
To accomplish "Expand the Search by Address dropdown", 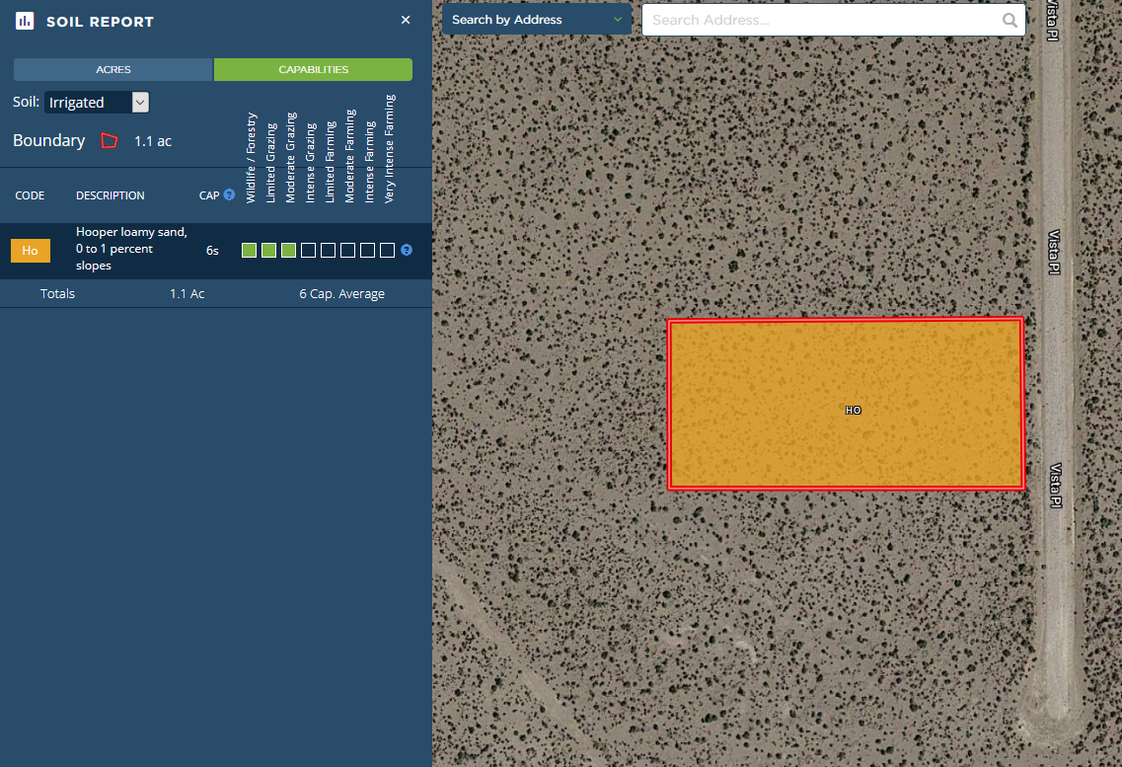I will 536,20.
